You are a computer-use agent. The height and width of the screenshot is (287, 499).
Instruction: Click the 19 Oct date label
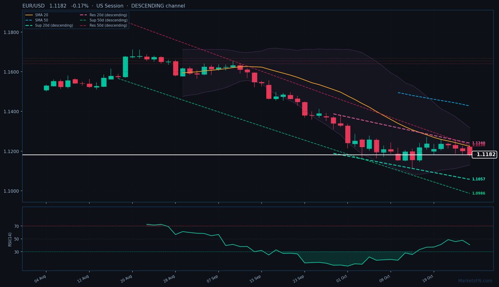428,278
